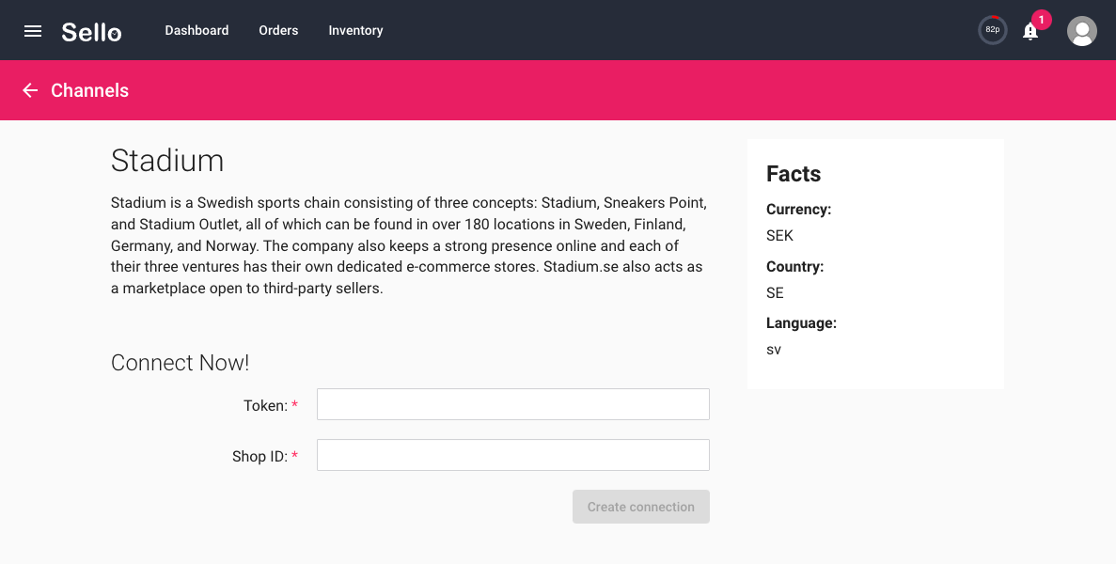Open the Inventory menu
The width and height of the screenshot is (1116, 564).
click(x=356, y=31)
